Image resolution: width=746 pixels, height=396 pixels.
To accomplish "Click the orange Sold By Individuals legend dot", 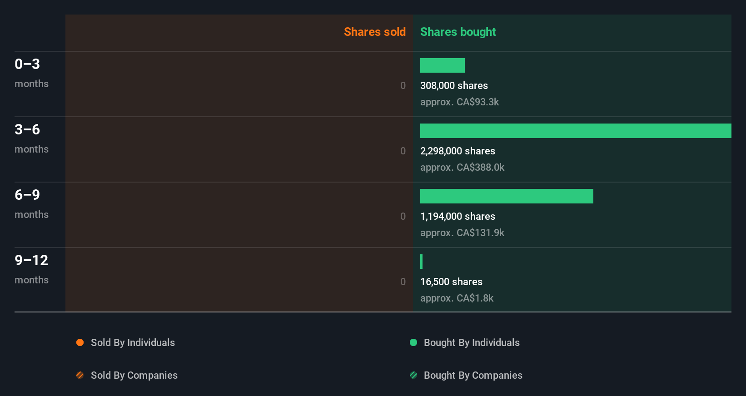I will point(80,342).
